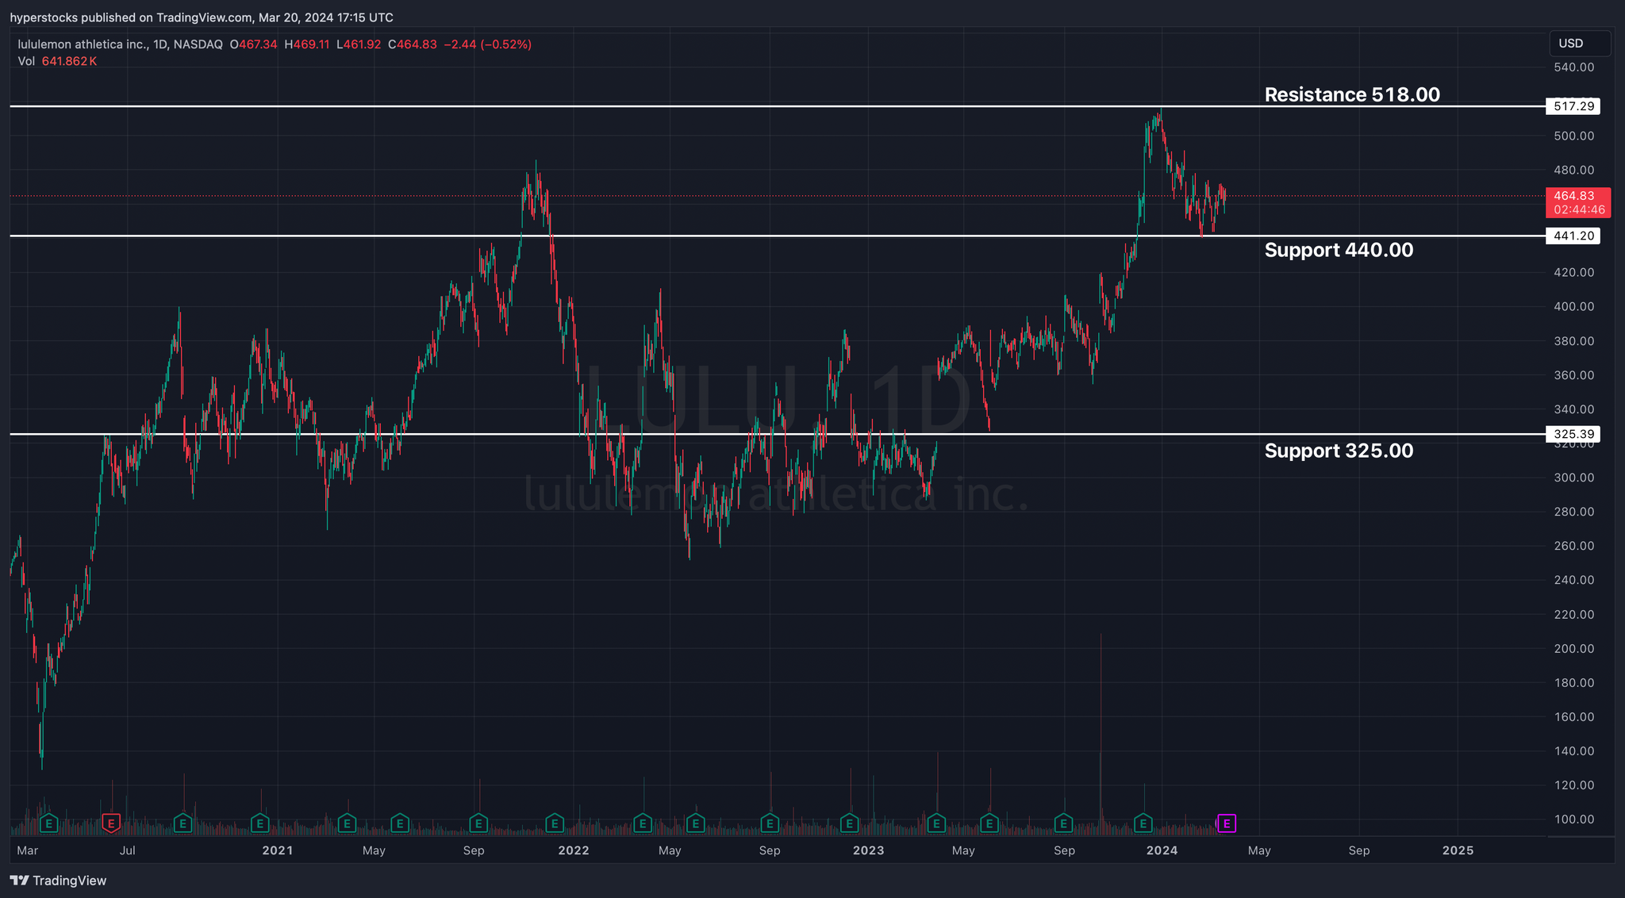Click the leftmost green earnings marker
The width and height of the screenshot is (1625, 898).
point(49,823)
